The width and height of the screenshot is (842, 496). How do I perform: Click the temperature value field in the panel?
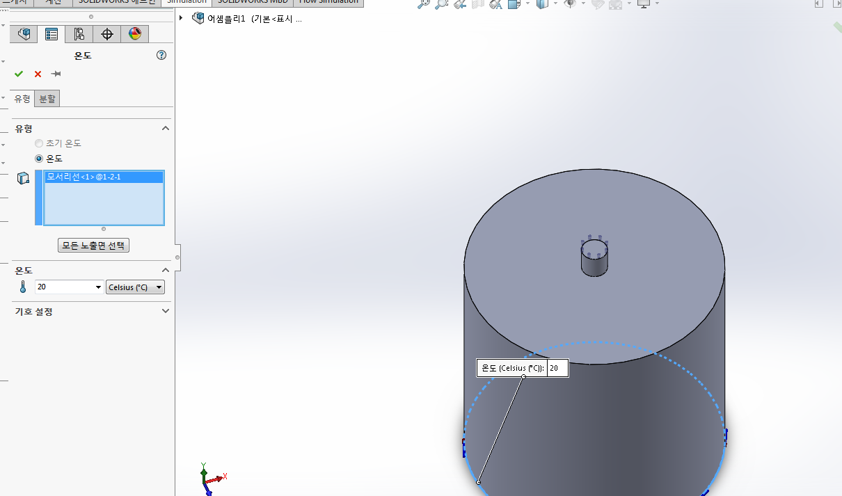(x=64, y=287)
